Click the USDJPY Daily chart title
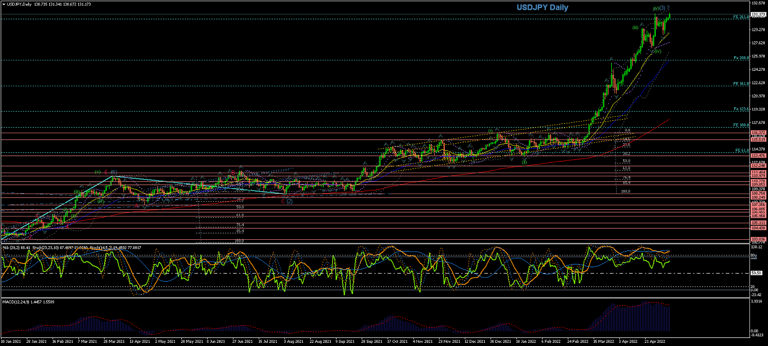This screenshot has height=346, width=768. 542,8
